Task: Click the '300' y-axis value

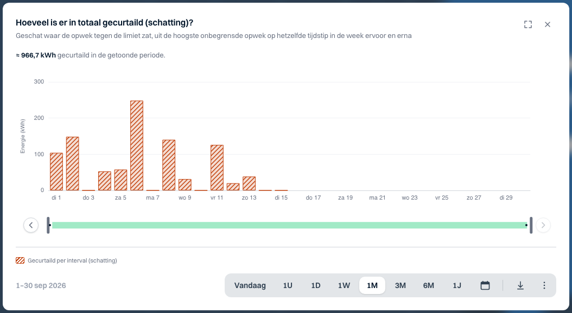Action: [x=39, y=82]
